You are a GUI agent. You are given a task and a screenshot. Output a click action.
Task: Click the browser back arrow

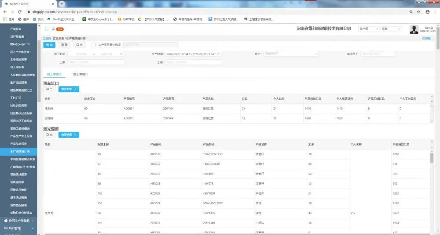click(x=5, y=12)
